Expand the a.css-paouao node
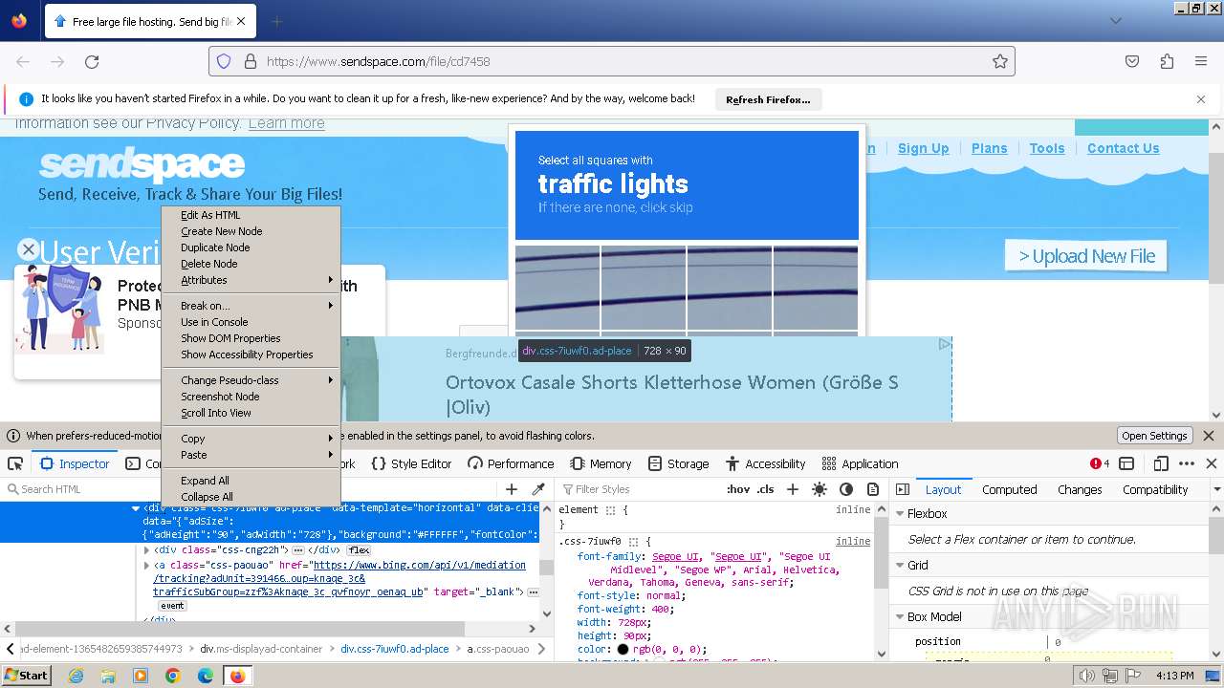Viewport: 1224px width, 688px height. [x=146, y=566]
